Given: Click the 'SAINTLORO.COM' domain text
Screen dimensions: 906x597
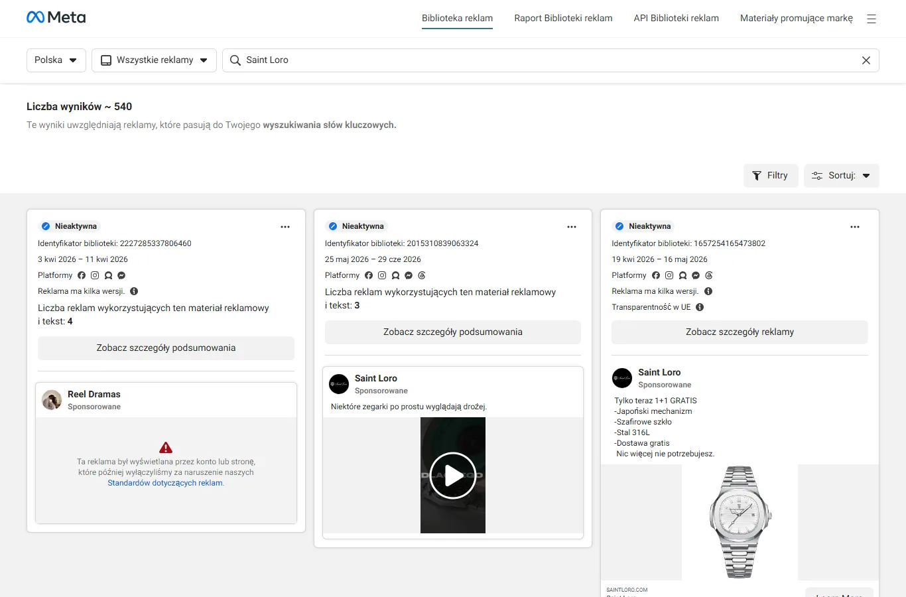Looking at the screenshot, I should coord(627,590).
